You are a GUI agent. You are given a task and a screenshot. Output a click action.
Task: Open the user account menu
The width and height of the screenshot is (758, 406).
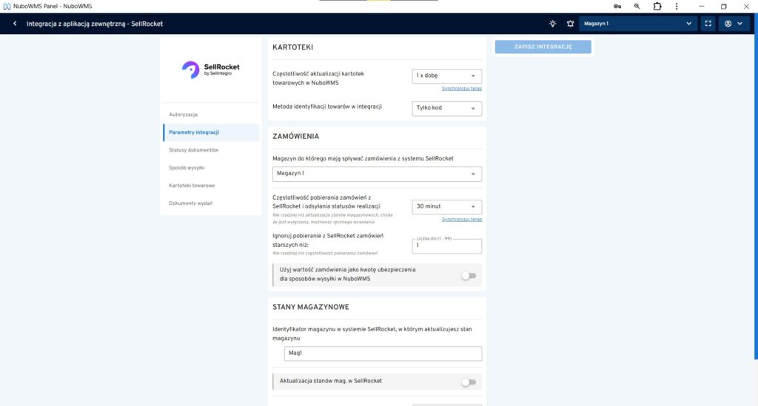pyautogui.click(x=733, y=24)
